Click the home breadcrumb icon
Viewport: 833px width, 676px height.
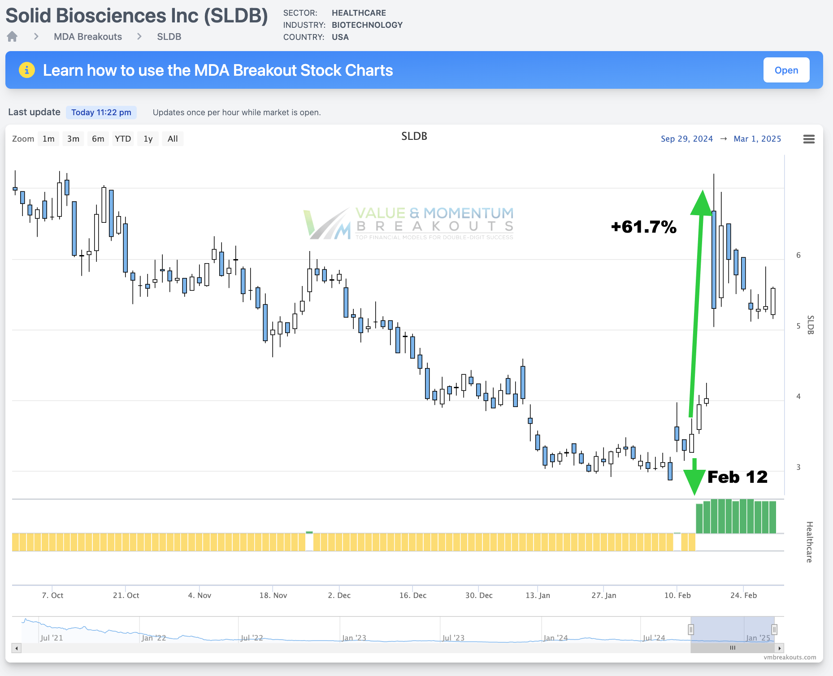12,36
